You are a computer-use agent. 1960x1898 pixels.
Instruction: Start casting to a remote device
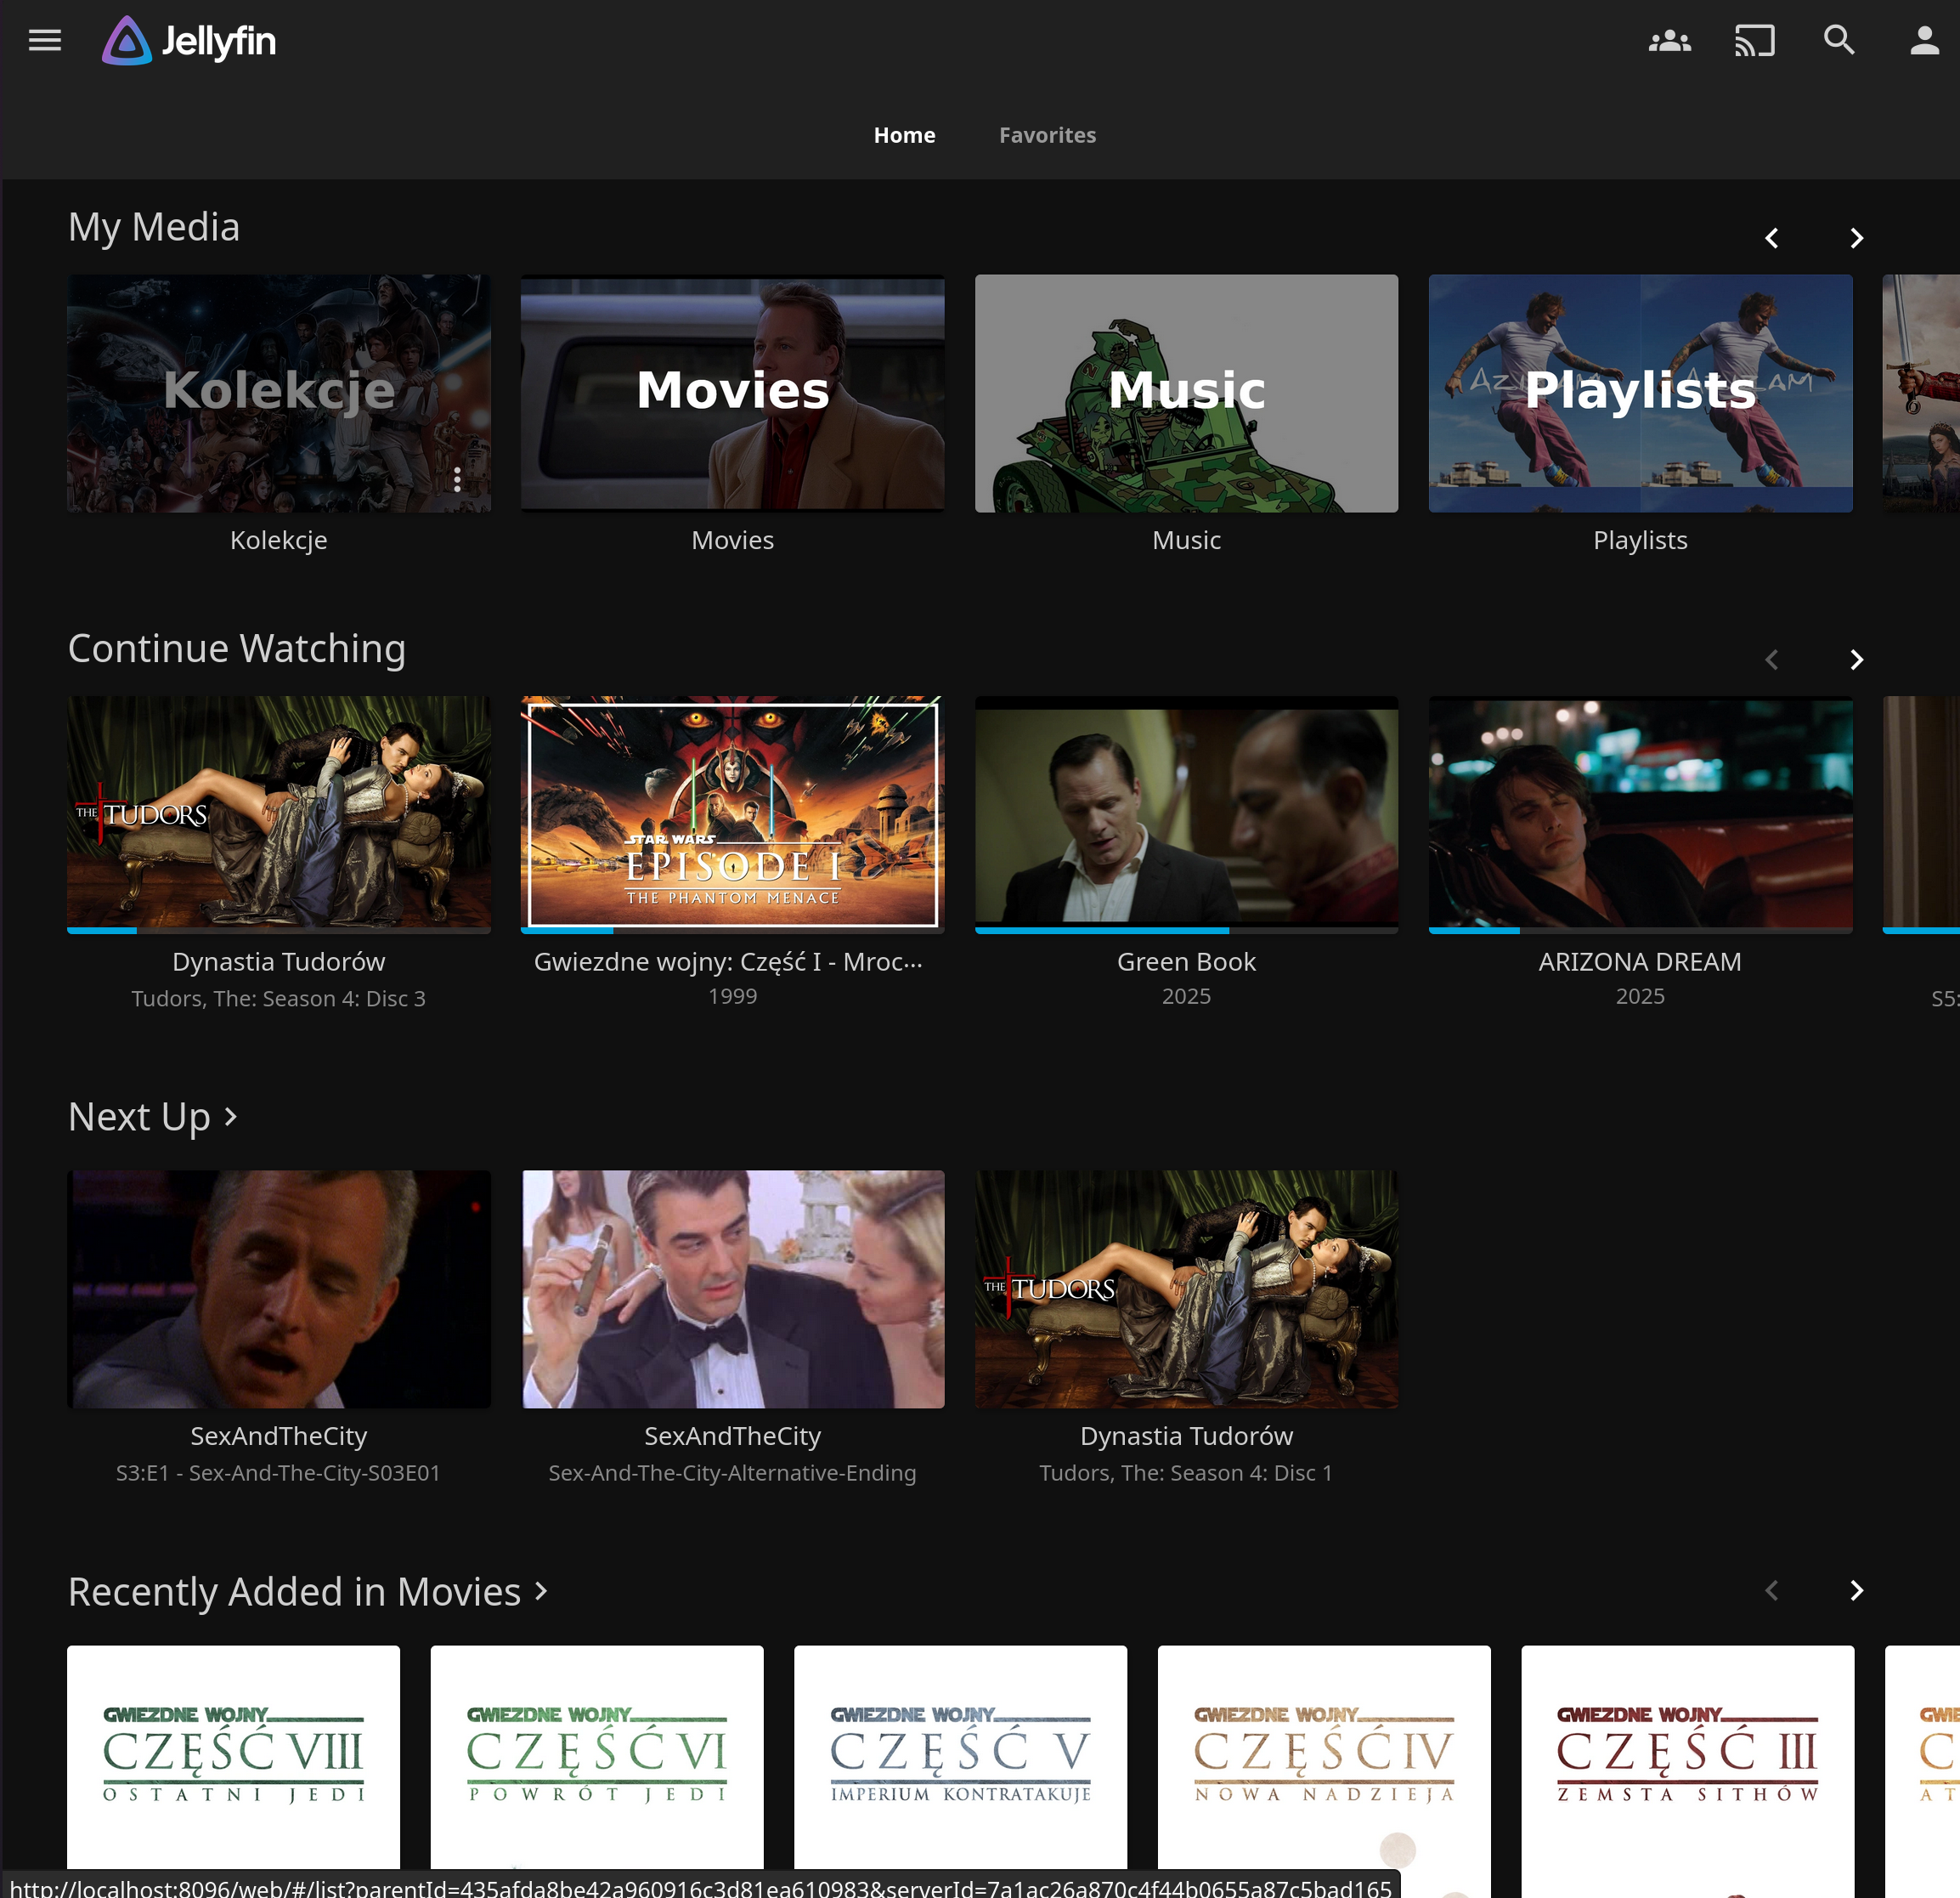[1755, 40]
